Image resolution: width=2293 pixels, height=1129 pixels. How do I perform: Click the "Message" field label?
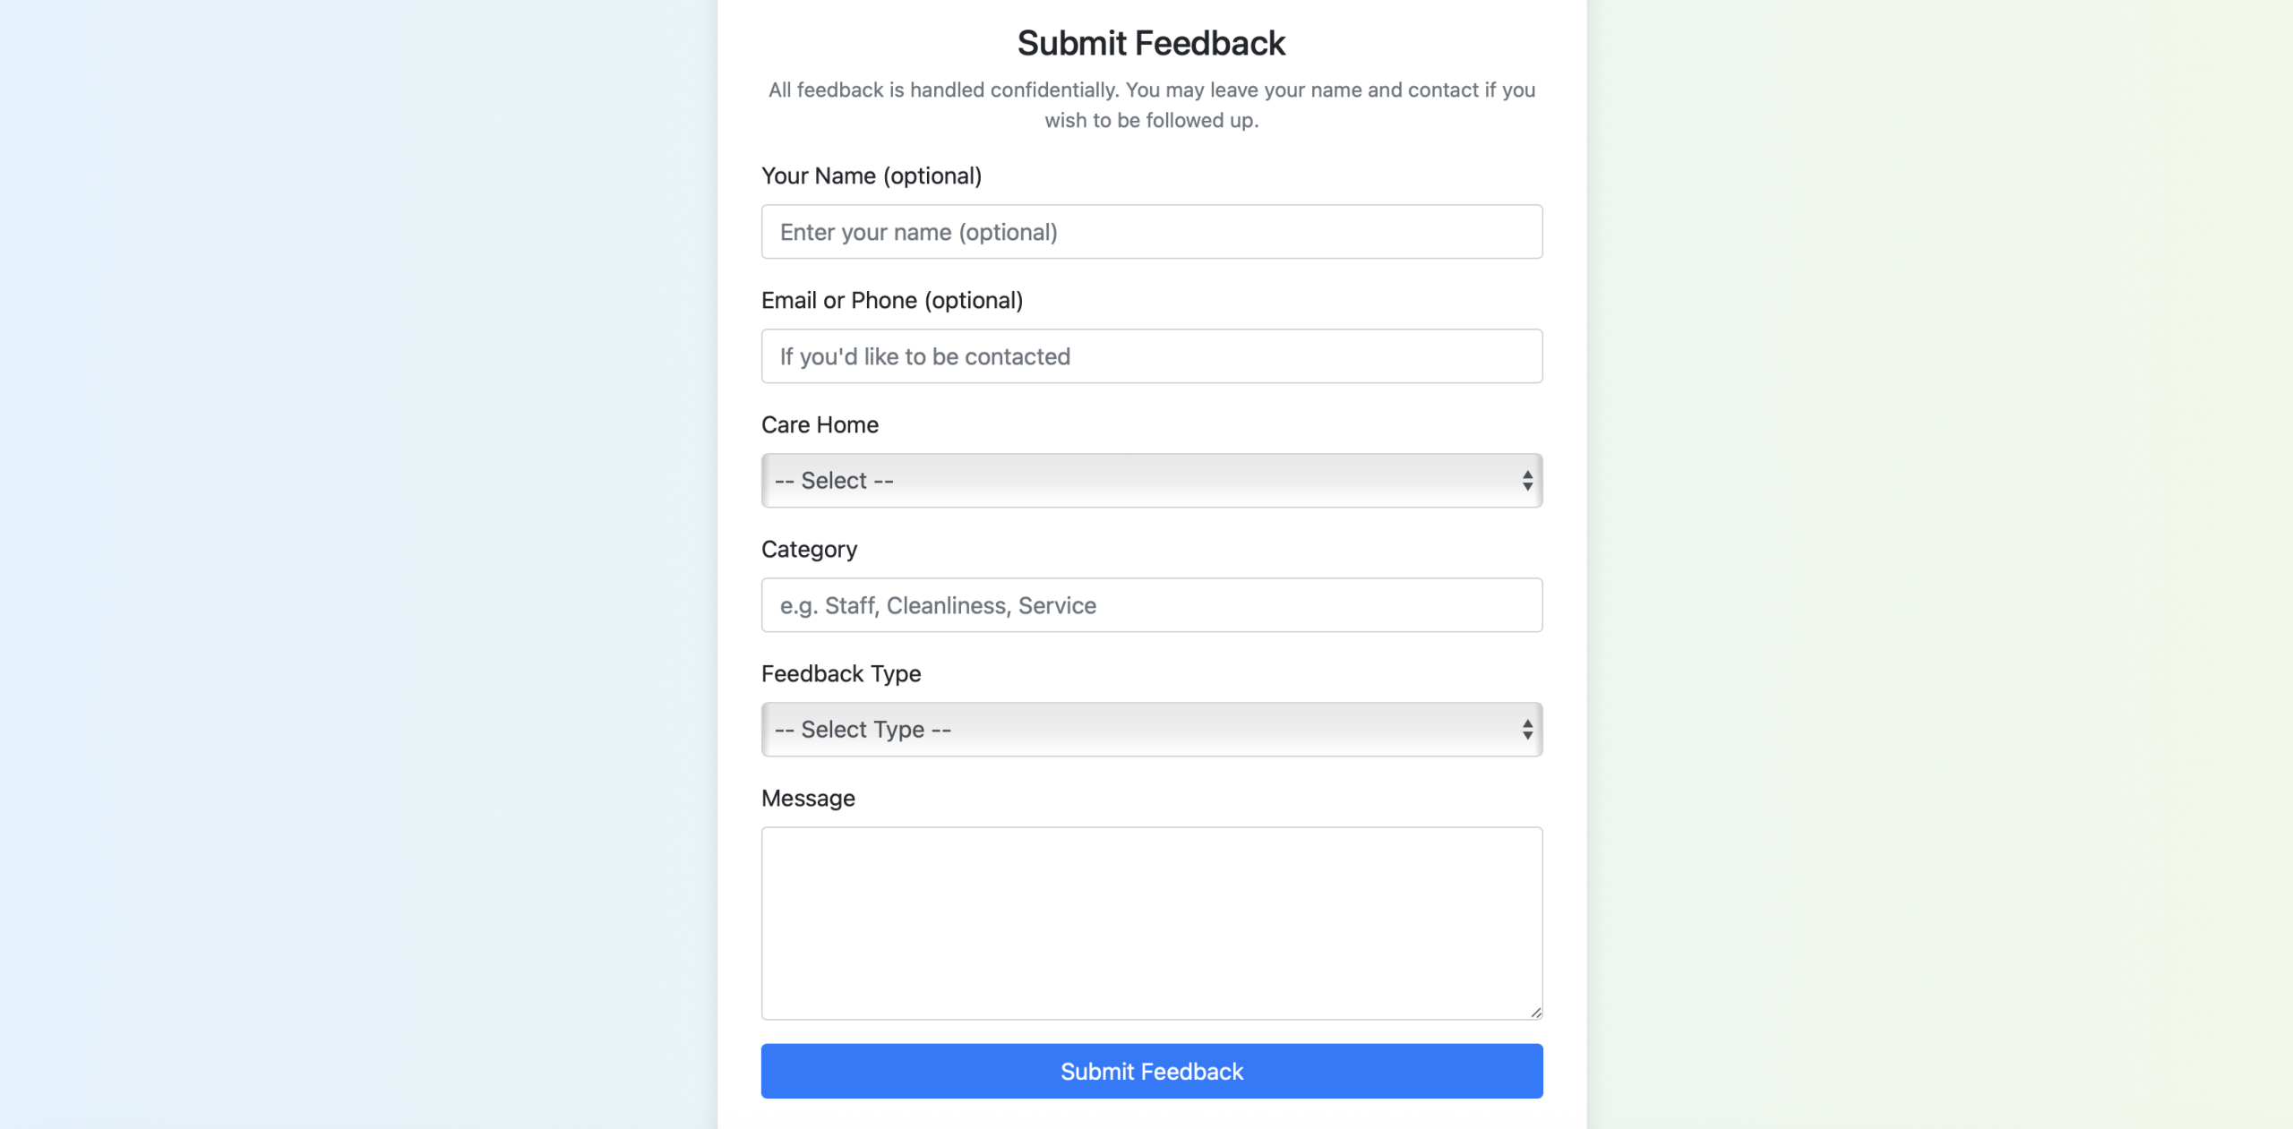pyautogui.click(x=808, y=798)
